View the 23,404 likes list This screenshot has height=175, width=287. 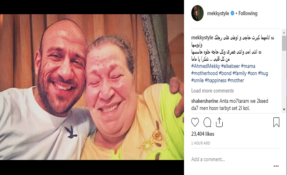tap(203, 134)
